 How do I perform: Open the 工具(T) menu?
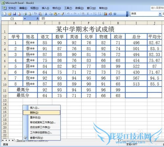(68, 8)
